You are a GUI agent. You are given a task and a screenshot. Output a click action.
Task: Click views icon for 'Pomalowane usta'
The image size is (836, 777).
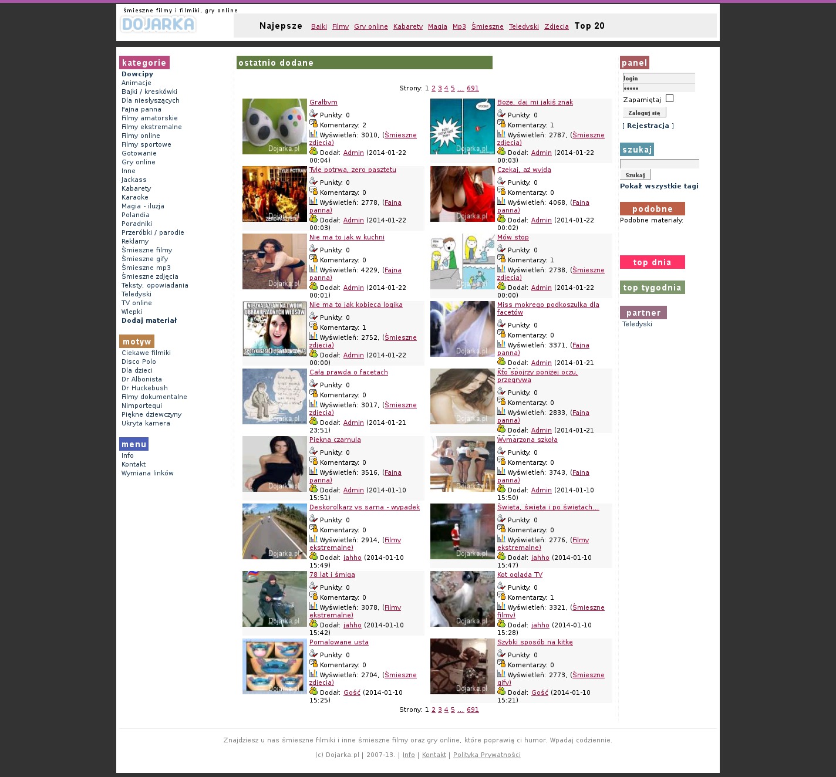pos(313,674)
